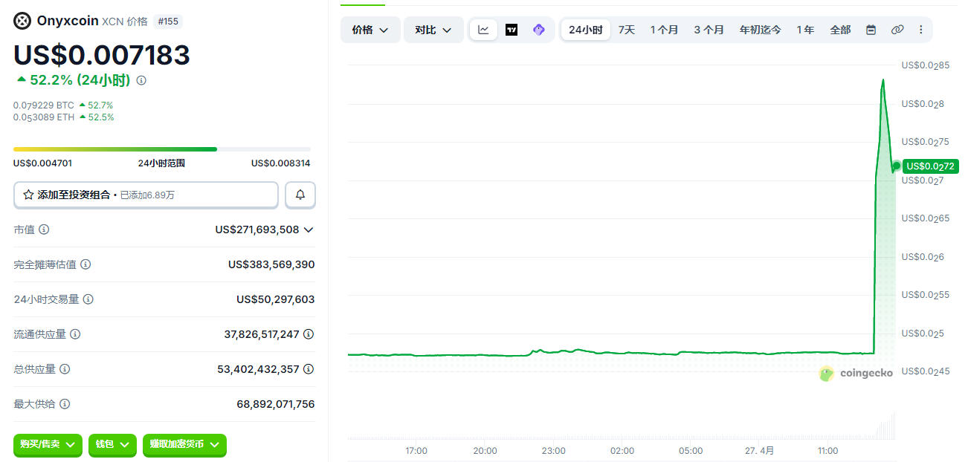Select the 年初迄今 time range tab
This screenshot has height=462, width=968.
tap(760, 30)
